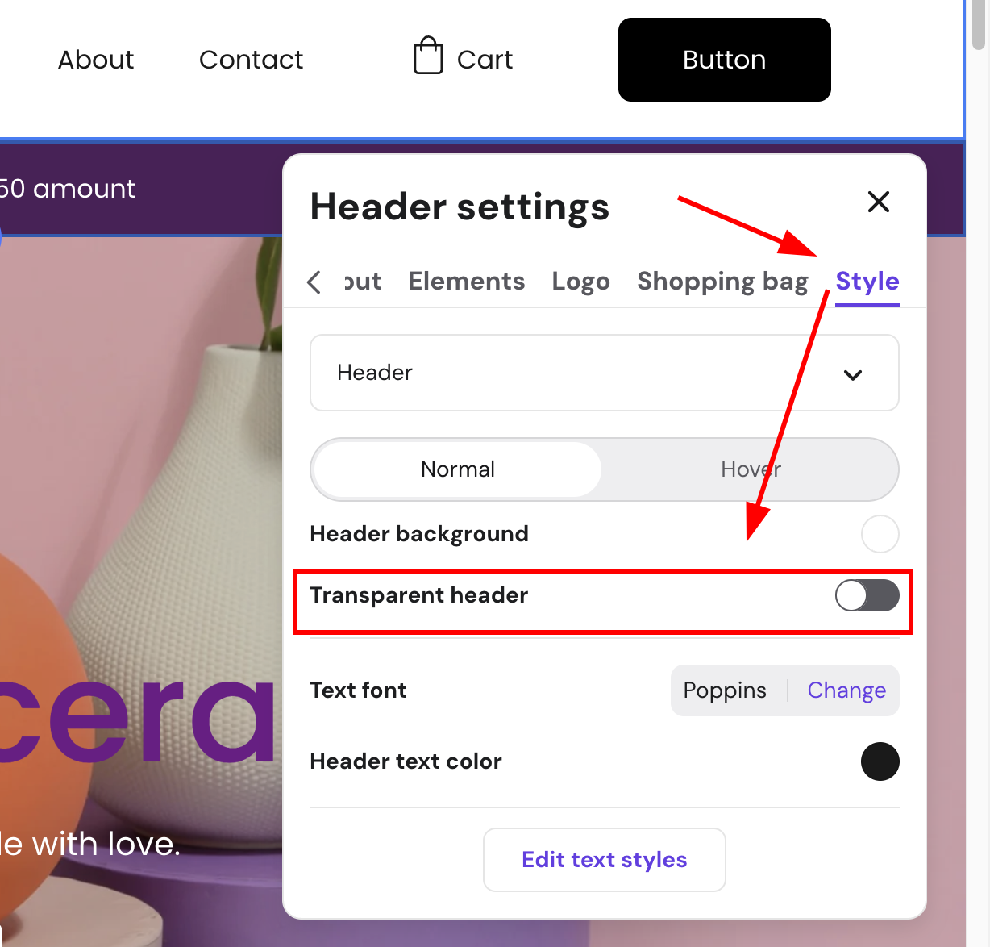990x947 pixels.
Task: Click the Poppins font name field
Action: click(724, 690)
